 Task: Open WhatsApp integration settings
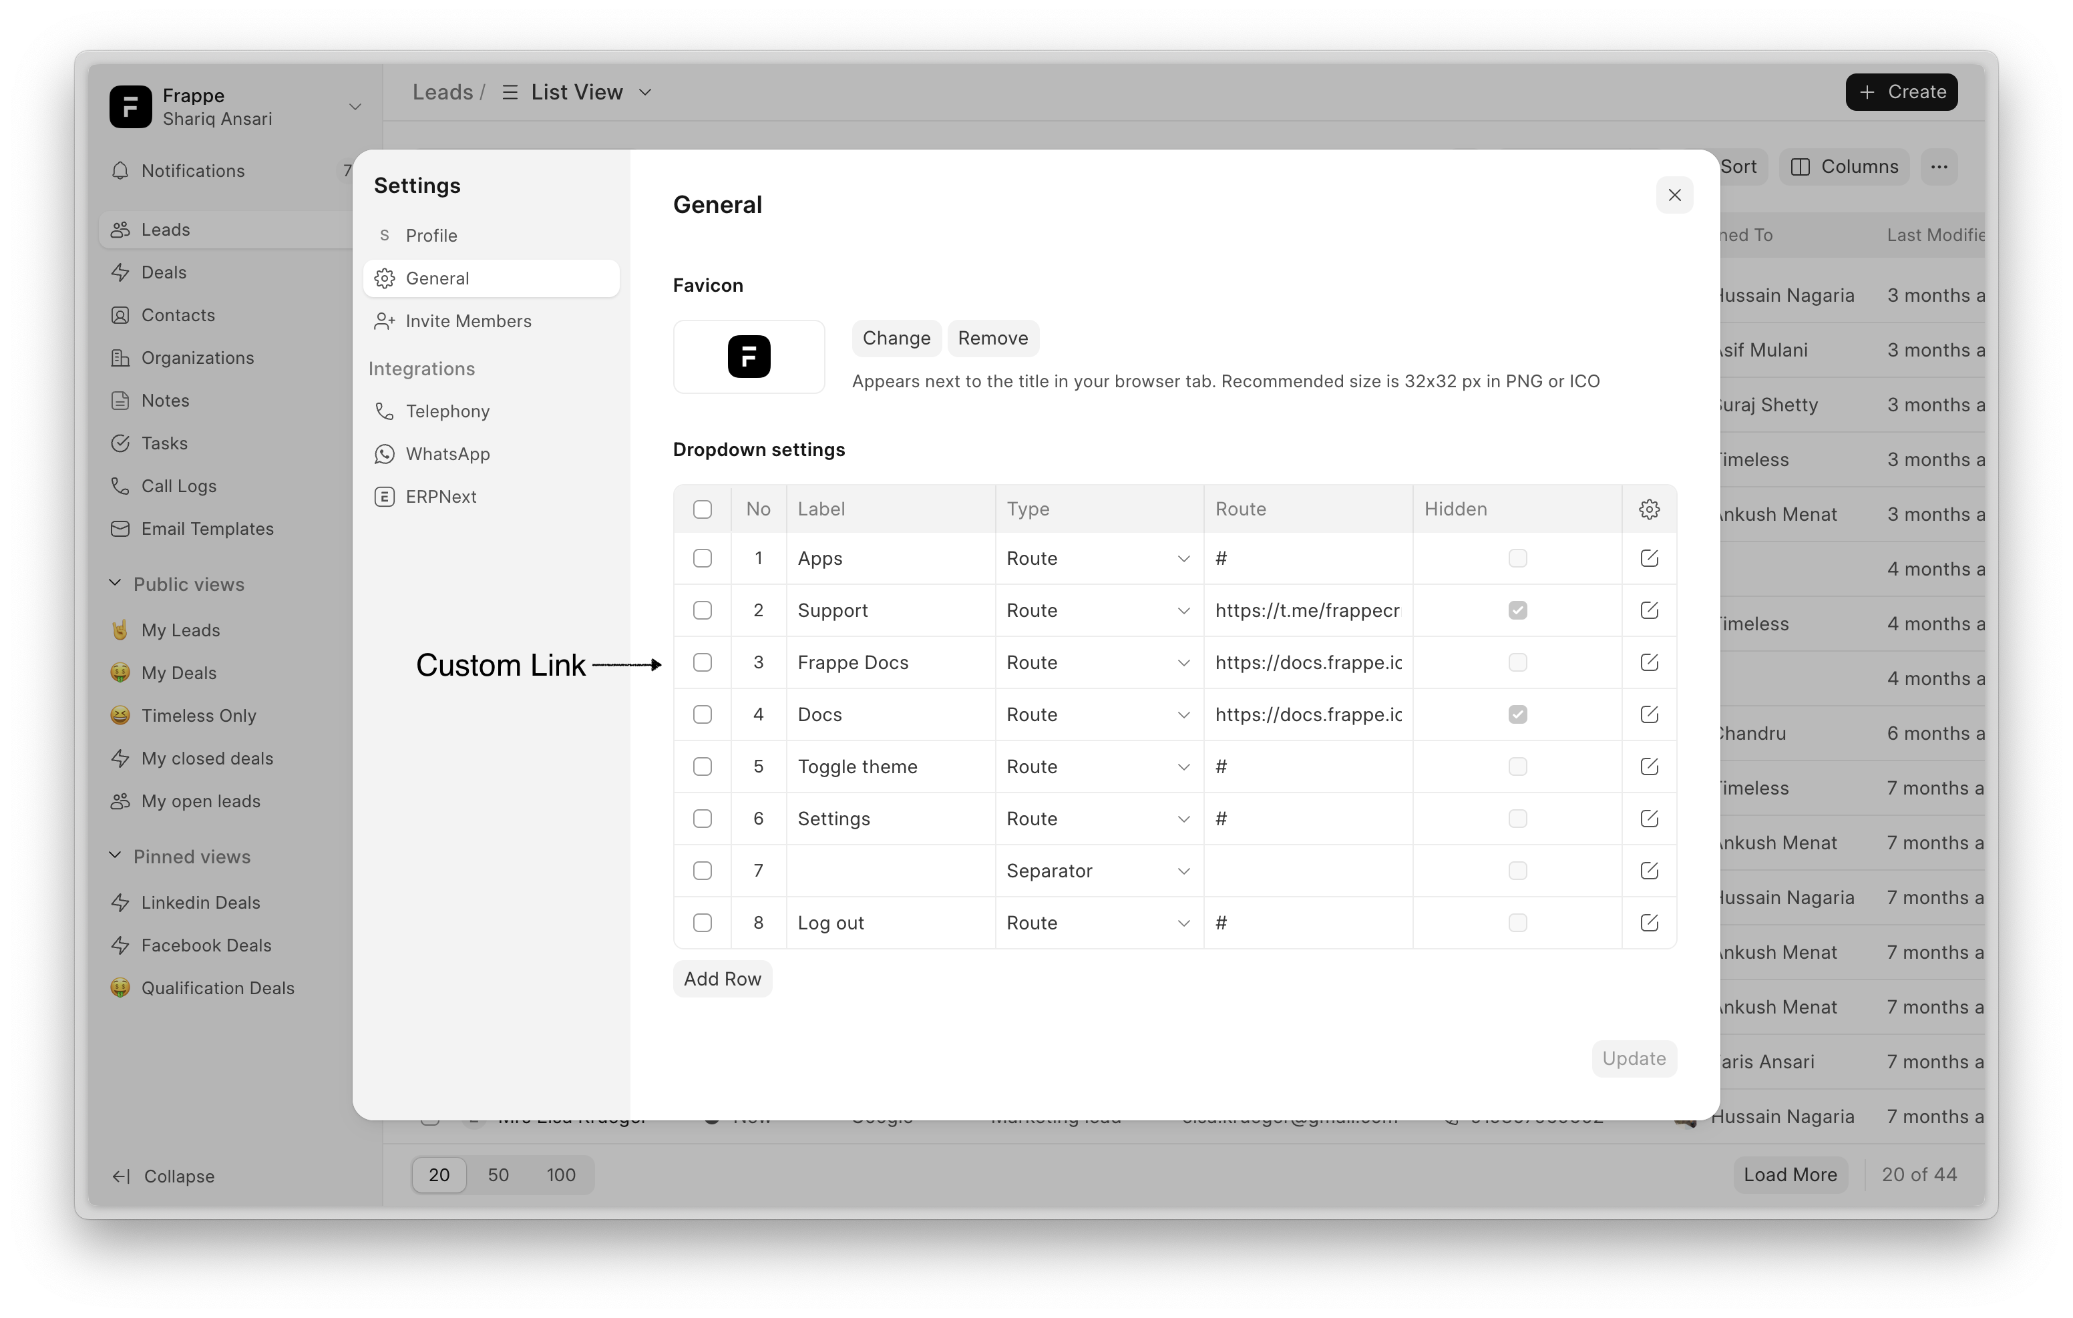coord(447,453)
